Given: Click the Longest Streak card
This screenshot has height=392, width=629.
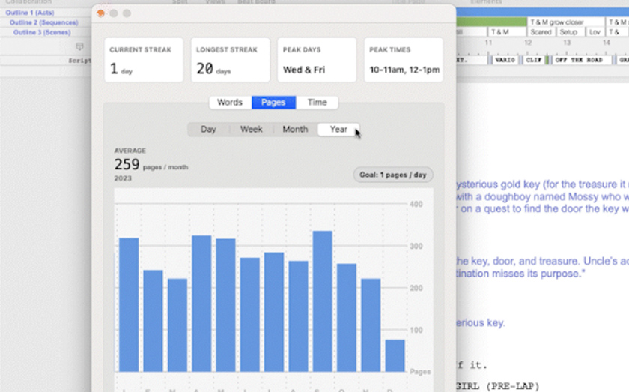Looking at the screenshot, I should click(x=230, y=60).
